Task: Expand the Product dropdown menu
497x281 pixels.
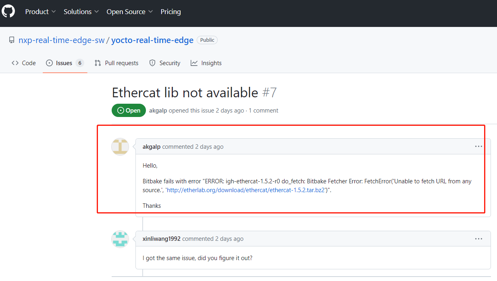Action: click(40, 12)
